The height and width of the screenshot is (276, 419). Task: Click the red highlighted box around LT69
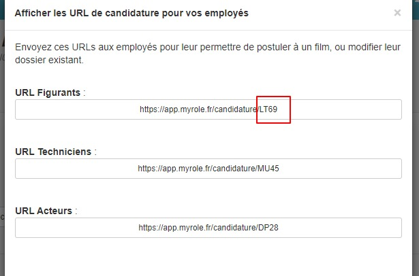(x=273, y=109)
